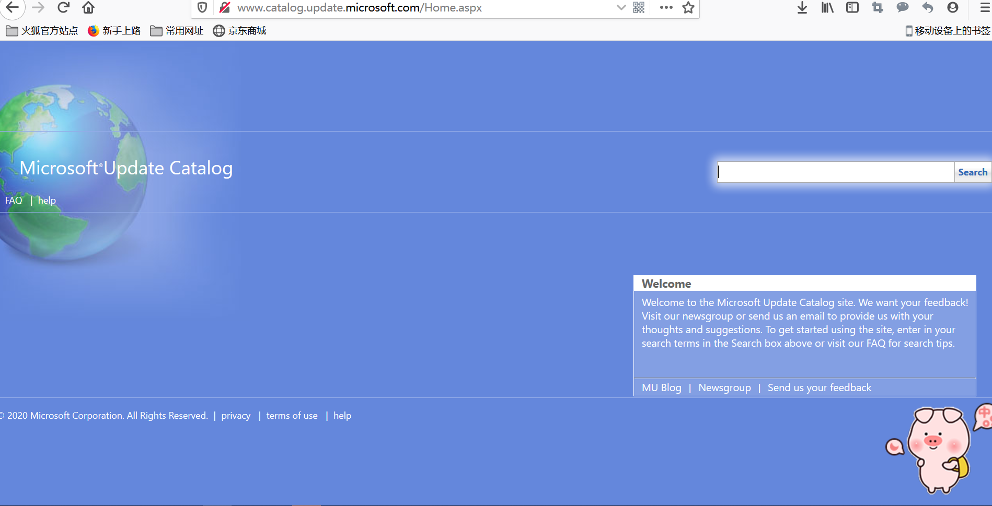Open the 京东商城 bookmark
This screenshot has width=992, height=506.
[240, 31]
